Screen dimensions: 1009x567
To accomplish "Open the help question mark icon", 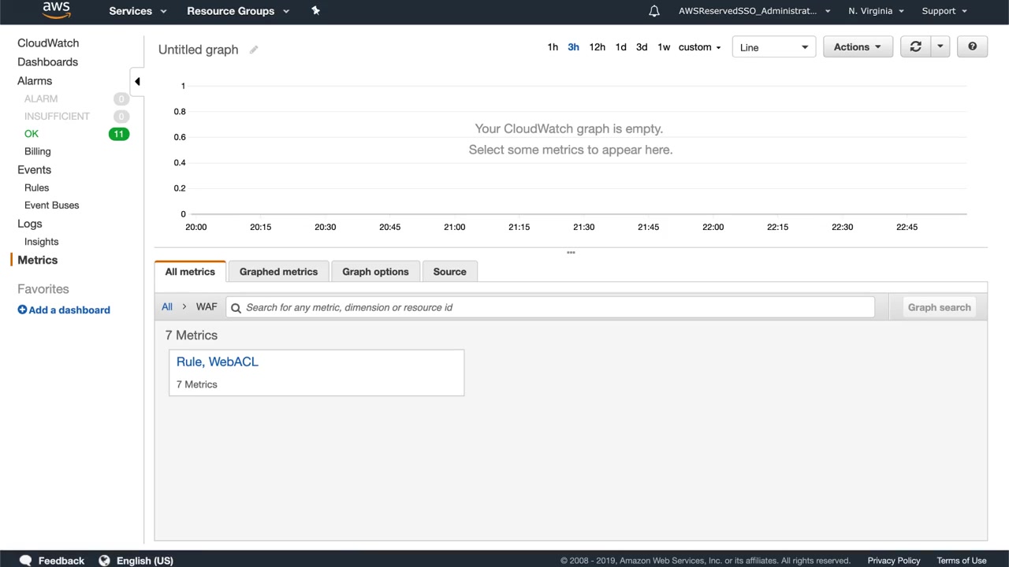I will 972,47.
